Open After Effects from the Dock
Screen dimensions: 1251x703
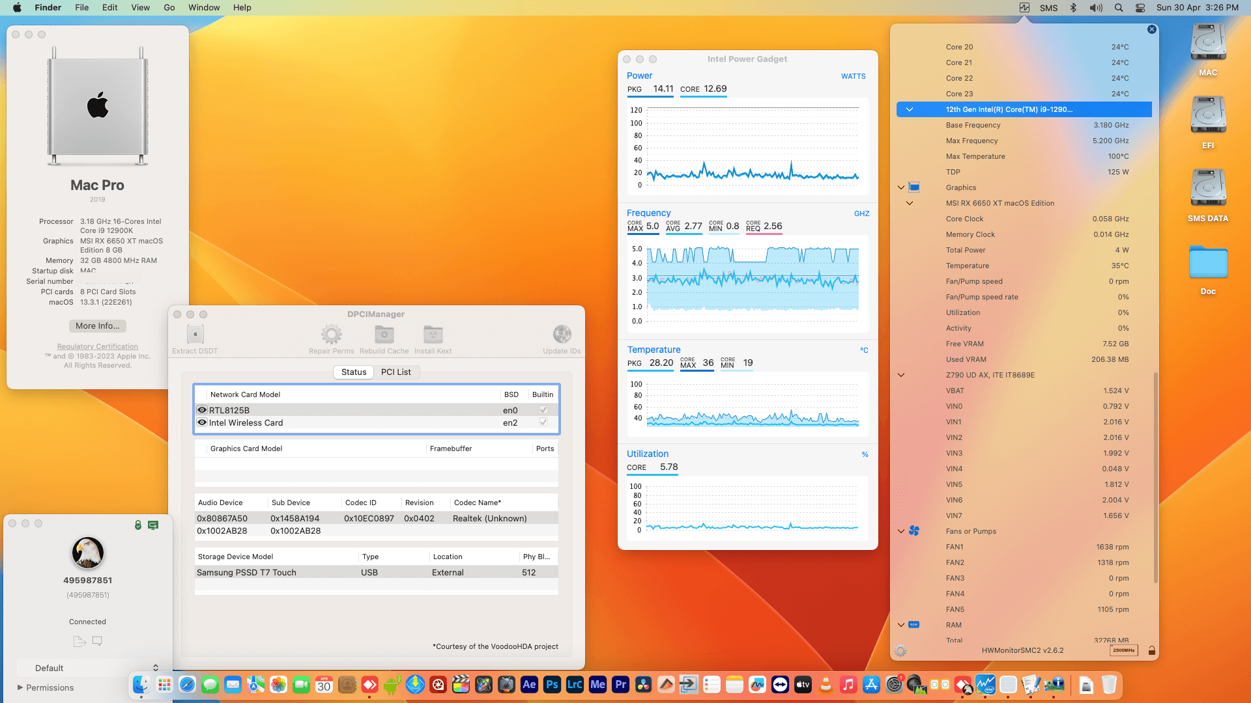point(529,684)
